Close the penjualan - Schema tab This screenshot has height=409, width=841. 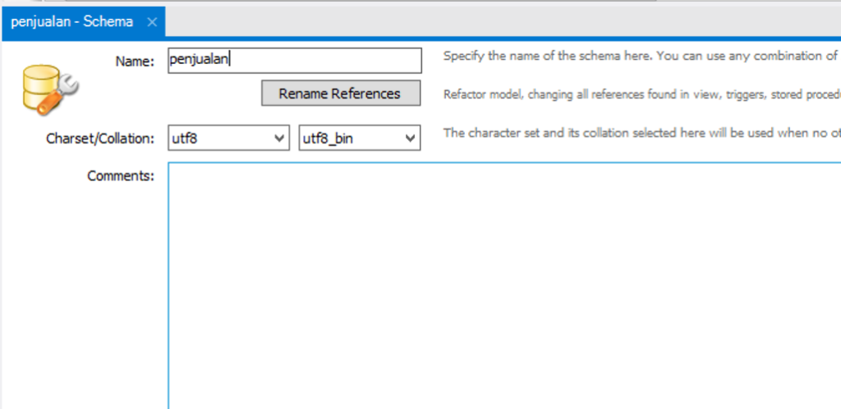152,22
